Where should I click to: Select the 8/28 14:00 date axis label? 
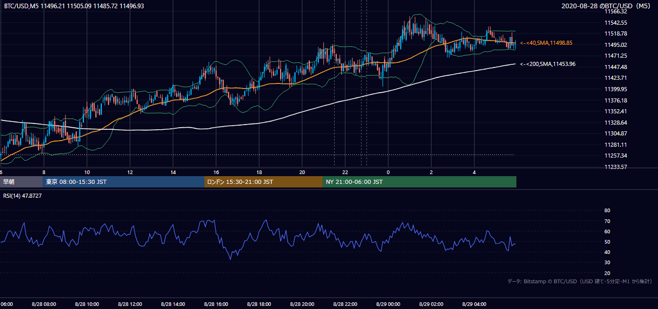click(173, 304)
